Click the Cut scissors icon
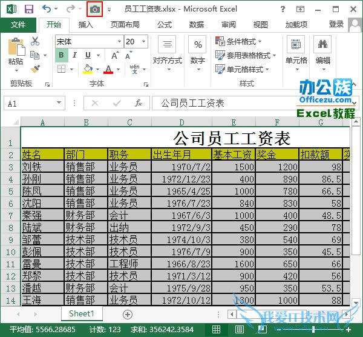This screenshot has height=337, width=363. [x=35, y=41]
